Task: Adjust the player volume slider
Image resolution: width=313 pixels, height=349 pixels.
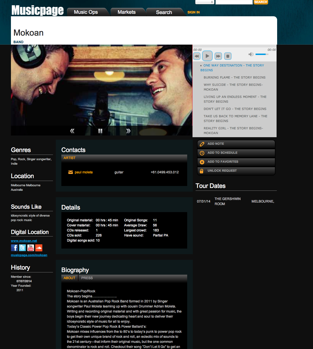Action: coord(262,54)
